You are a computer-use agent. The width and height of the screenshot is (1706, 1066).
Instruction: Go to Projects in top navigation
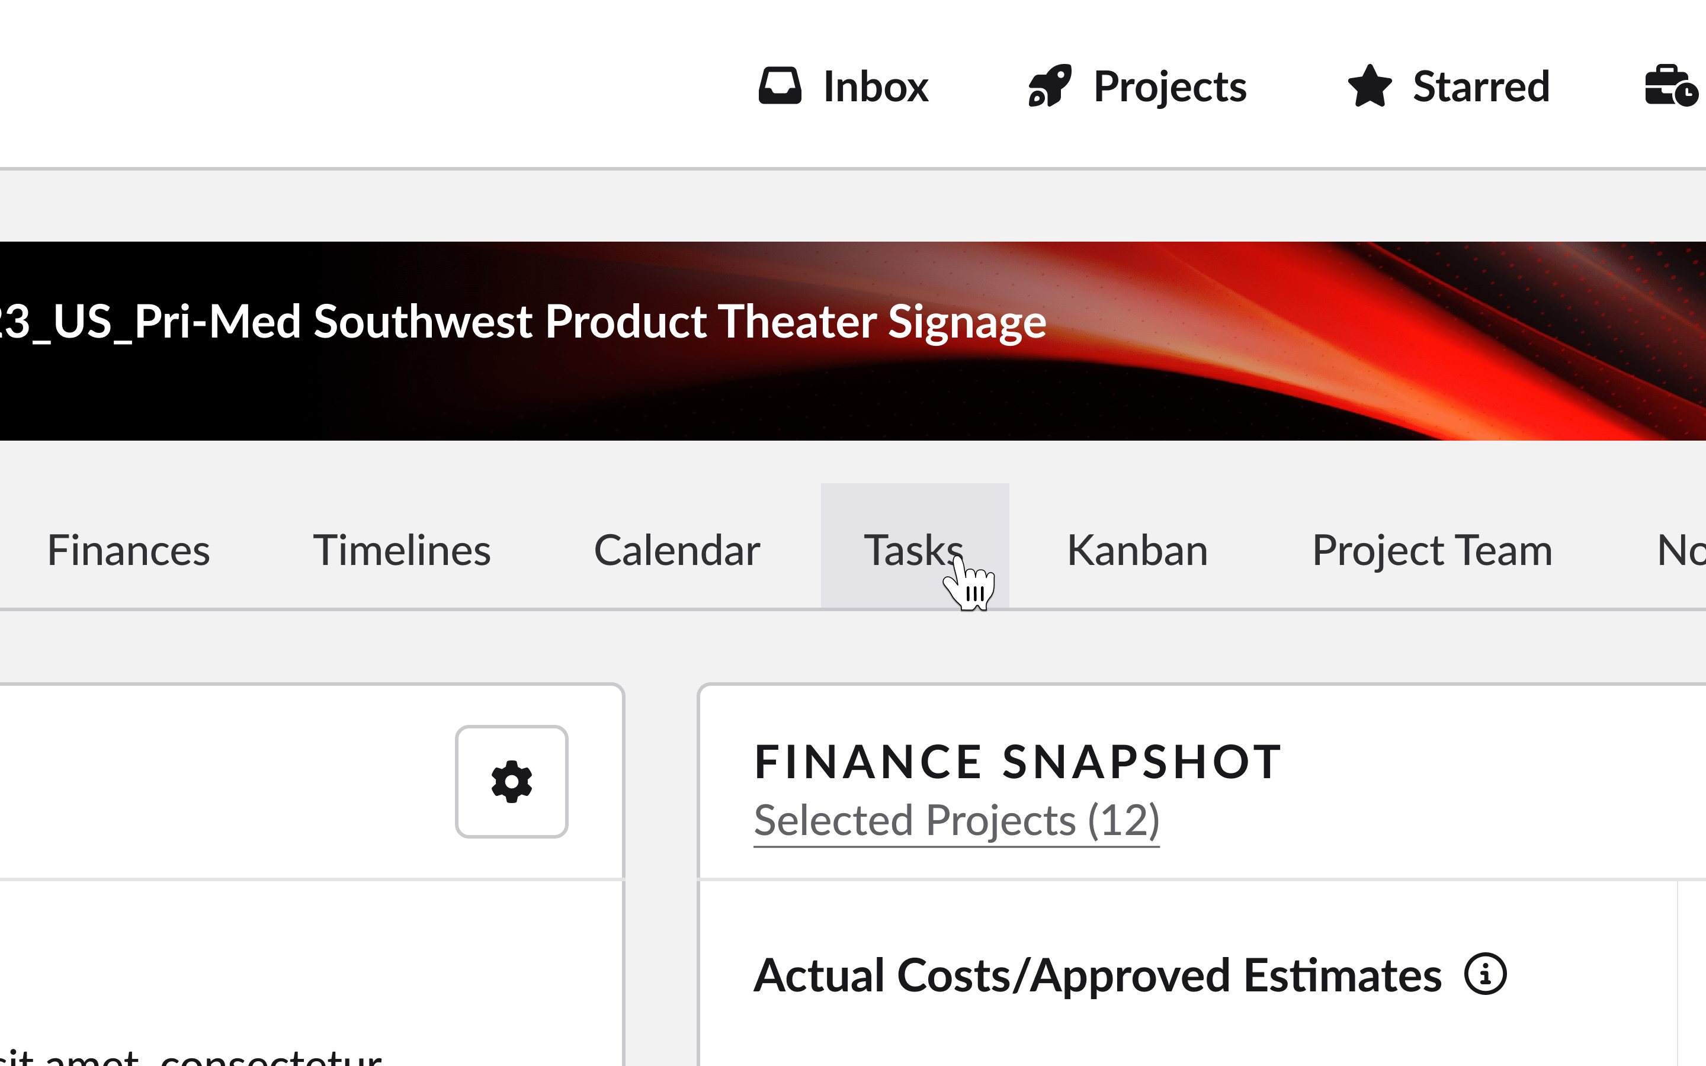coord(1137,86)
